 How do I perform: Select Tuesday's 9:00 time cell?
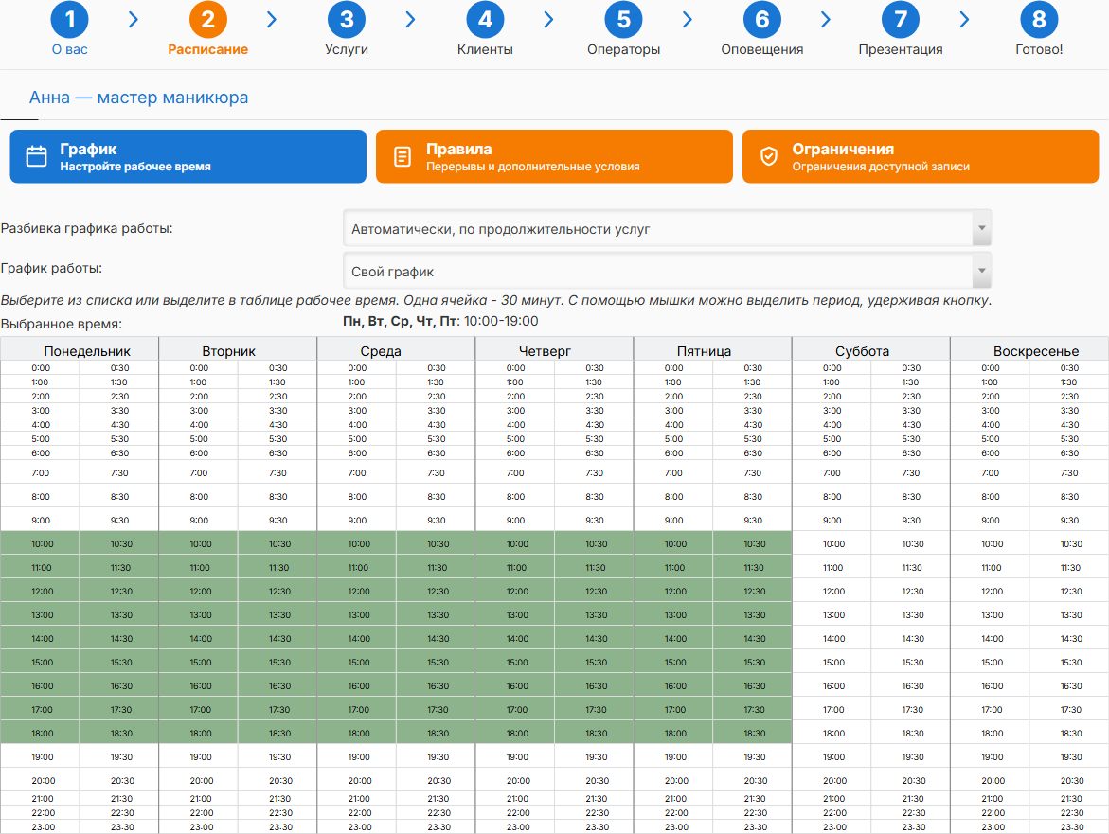(199, 521)
